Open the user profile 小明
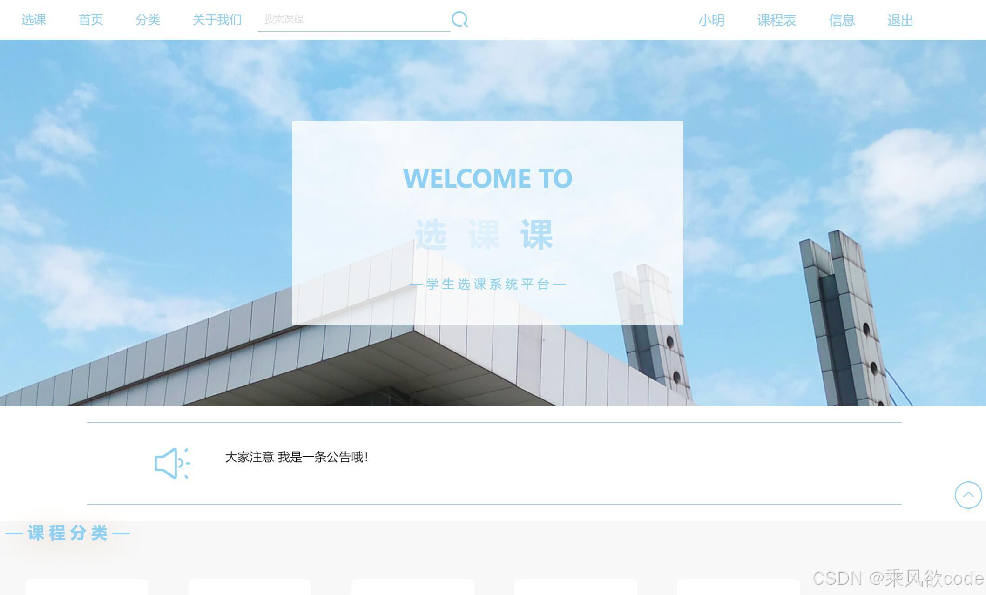986x595 pixels. click(x=712, y=20)
